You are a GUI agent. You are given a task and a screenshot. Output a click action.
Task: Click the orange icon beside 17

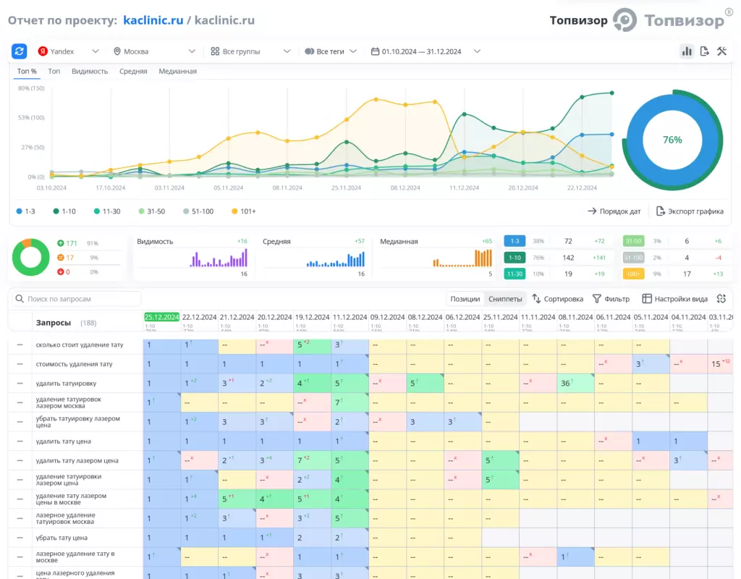pos(61,258)
